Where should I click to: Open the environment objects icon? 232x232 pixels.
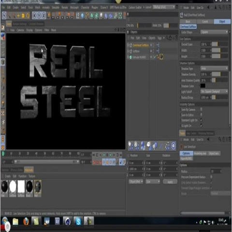coord(111,15)
